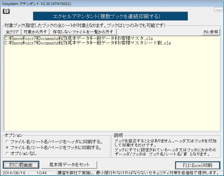The height and width of the screenshot is (176, 224).
Task: Open file browser with F6:参照
Action: pos(211,32)
